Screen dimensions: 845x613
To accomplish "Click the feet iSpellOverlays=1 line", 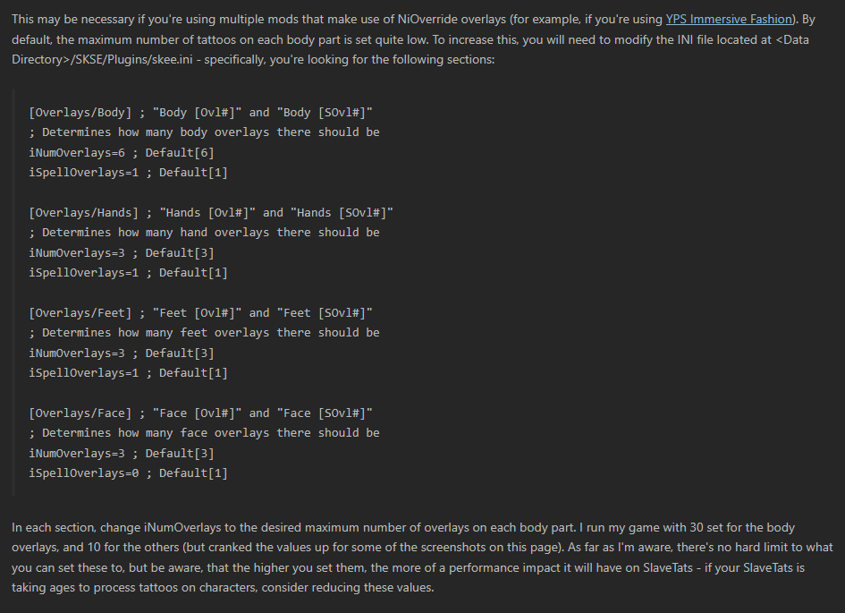I will click(x=128, y=373).
